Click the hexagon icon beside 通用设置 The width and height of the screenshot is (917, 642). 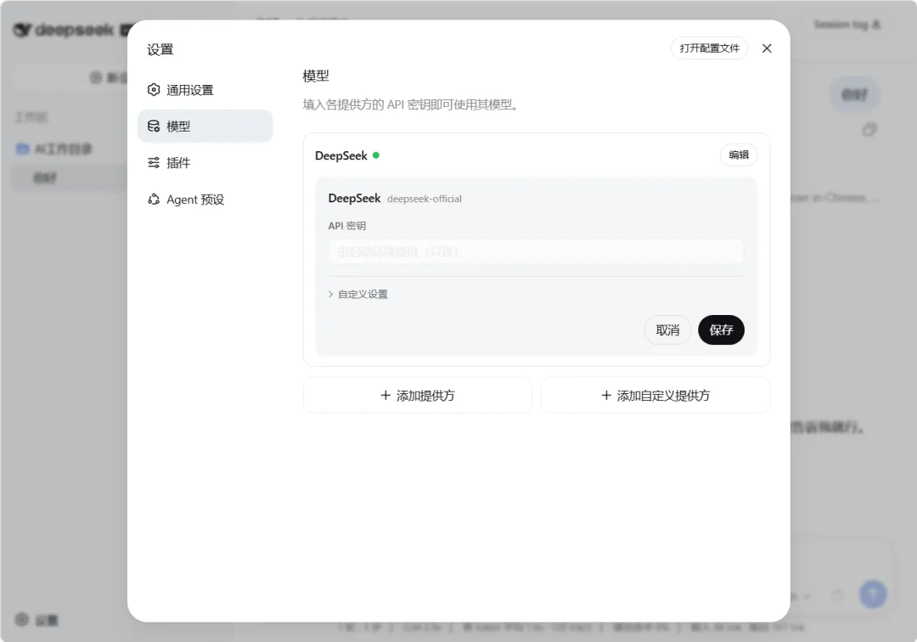pos(154,90)
